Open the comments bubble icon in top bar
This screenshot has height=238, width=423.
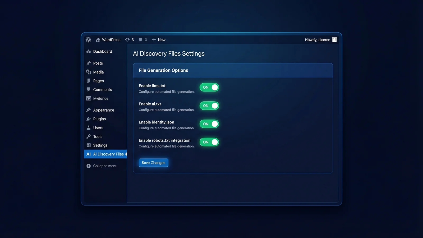point(140,40)
